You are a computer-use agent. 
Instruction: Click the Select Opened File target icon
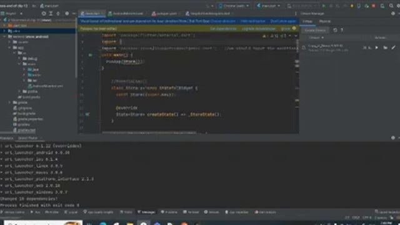(44, 14)
